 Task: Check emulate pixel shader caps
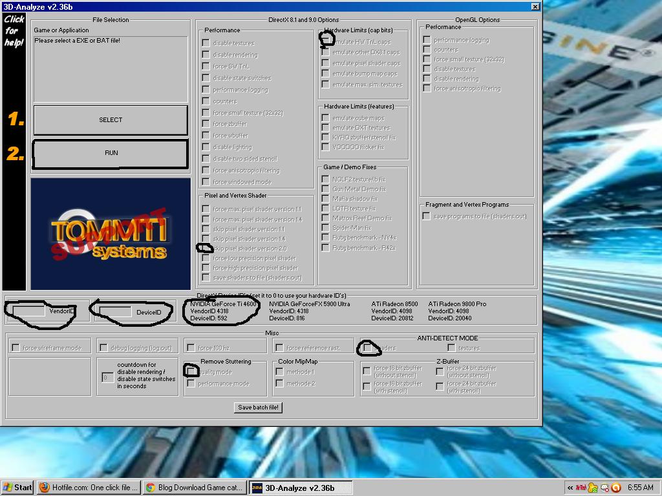point(326,63)
